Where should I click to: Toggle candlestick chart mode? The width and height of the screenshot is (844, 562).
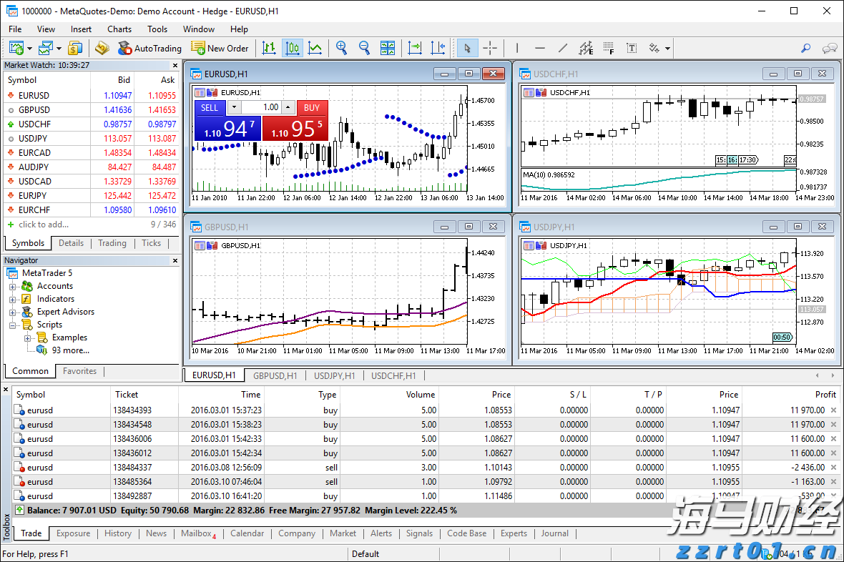tap(292, 48)
